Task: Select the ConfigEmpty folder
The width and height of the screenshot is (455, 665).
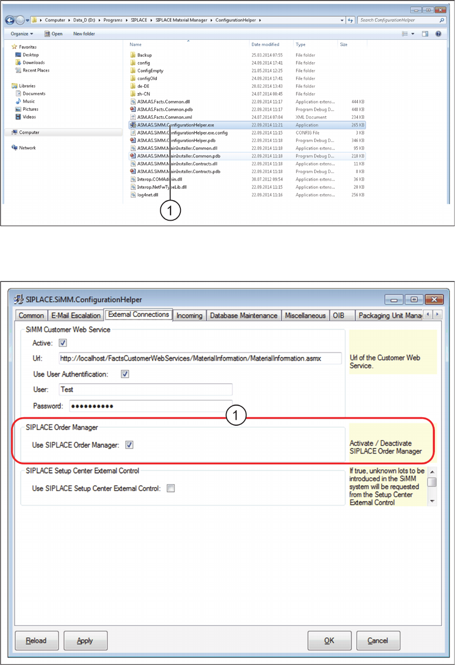Action: (147, 71)
